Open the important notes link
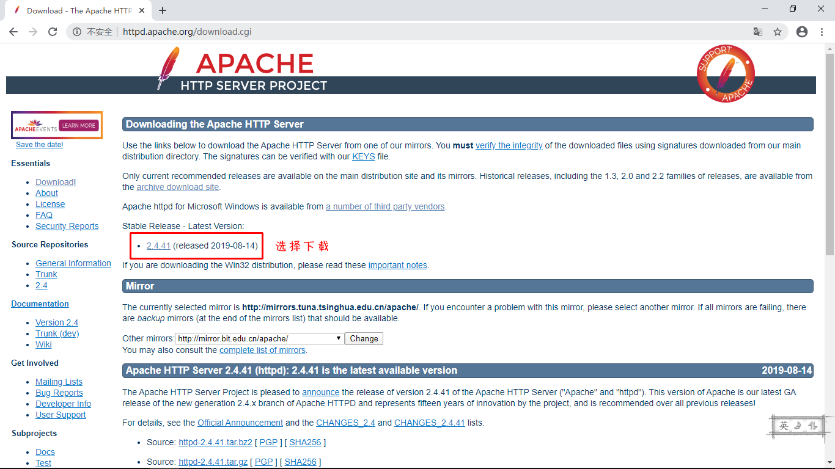The image size is (835, 469). pyautogui.click(x=397, y=265)
